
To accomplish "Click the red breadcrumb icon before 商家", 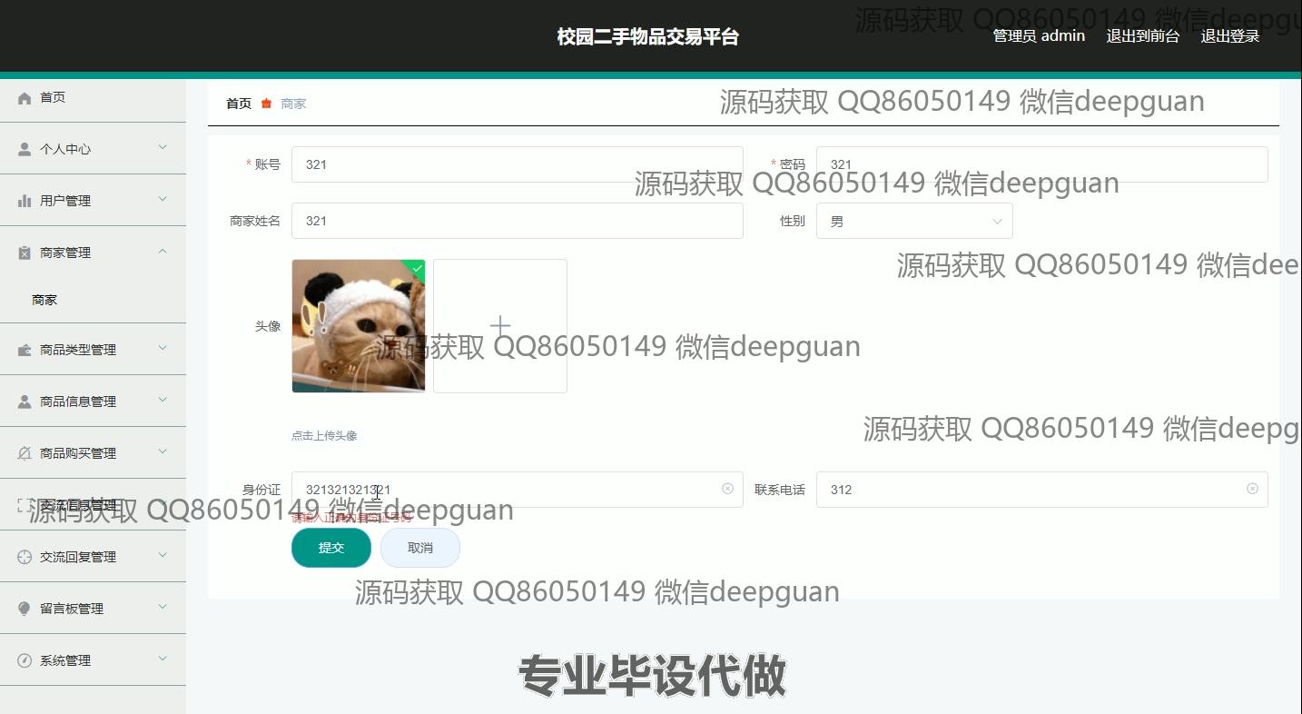I will 266,104.
